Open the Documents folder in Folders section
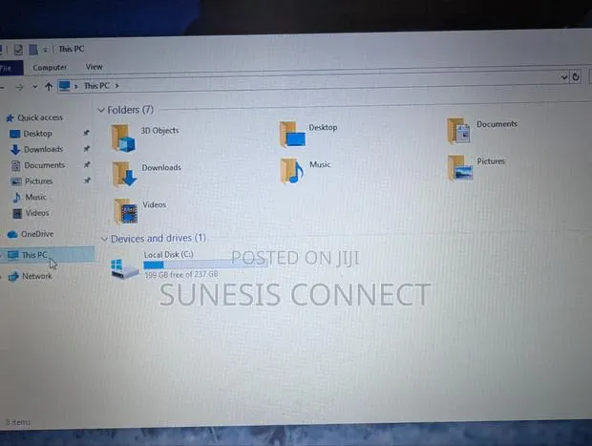The image size is (592, 446). tap(458, 131)
